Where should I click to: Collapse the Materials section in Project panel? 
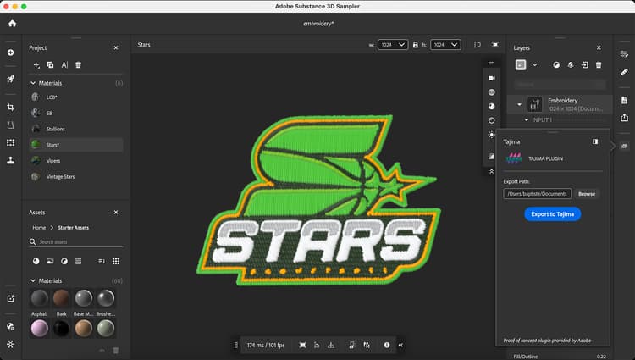[x=33, y=83]
